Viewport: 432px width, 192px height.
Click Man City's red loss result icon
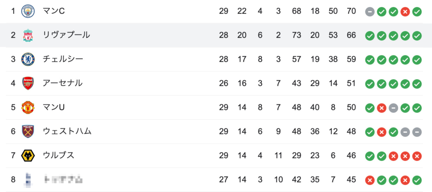coord(405,11)
